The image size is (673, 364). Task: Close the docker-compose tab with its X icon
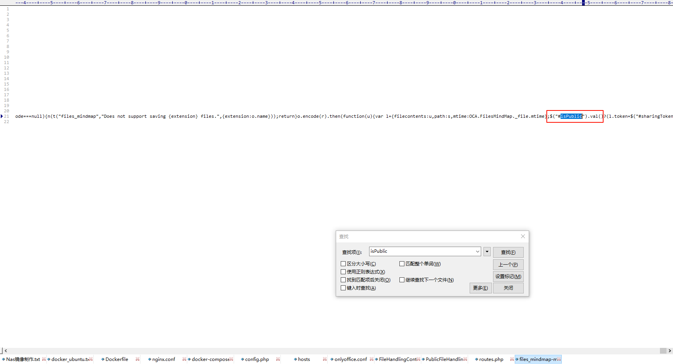(231, 359)
